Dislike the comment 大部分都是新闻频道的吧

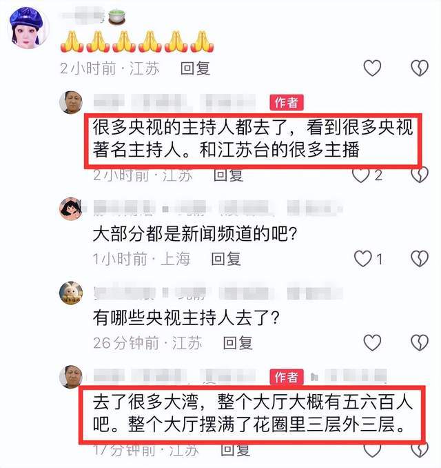coord(420,258)
